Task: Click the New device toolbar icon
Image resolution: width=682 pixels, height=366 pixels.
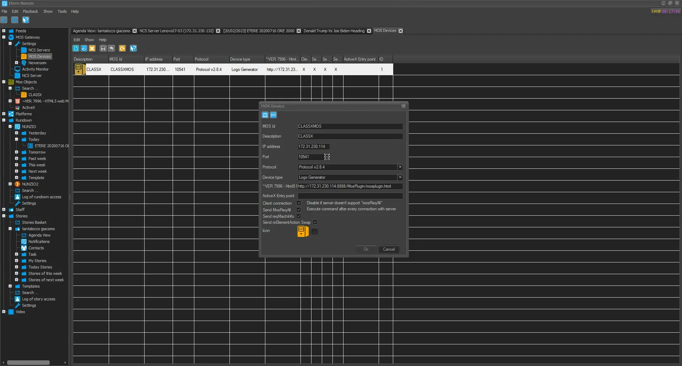Action: click(76, 48)
